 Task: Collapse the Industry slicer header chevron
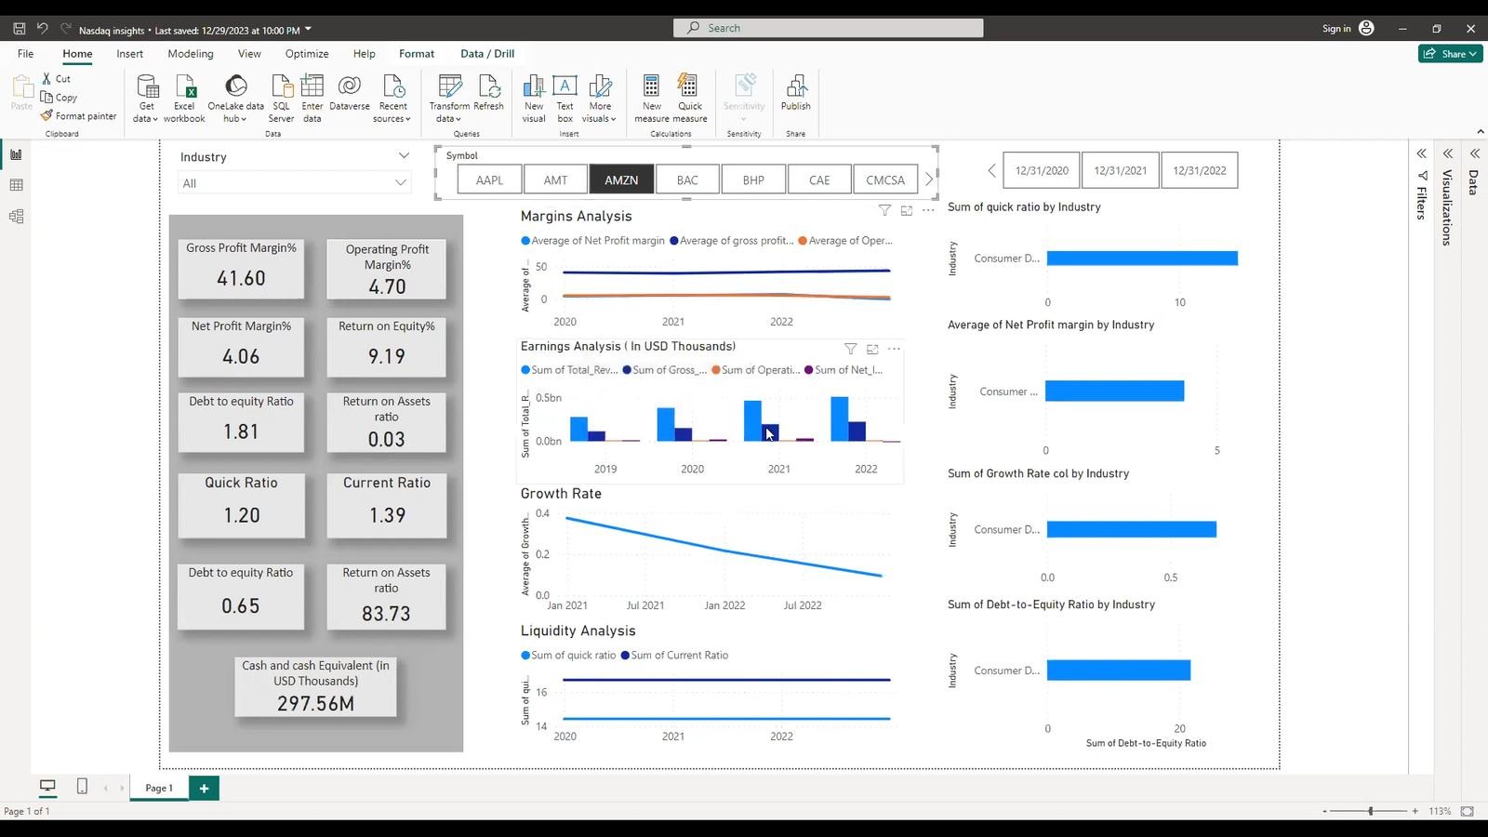pos(404,156)
